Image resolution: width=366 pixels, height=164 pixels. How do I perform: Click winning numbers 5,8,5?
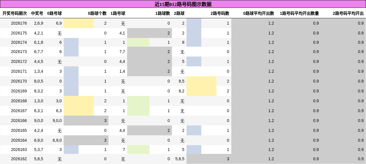(39, 159)
